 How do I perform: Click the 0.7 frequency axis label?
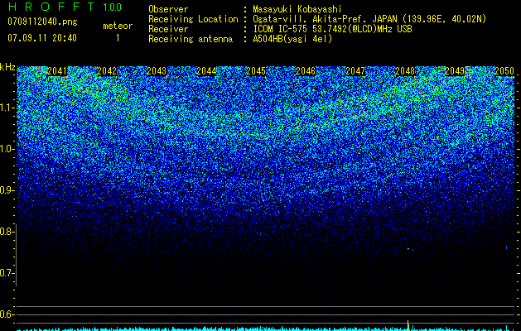(x=7, y=273)
